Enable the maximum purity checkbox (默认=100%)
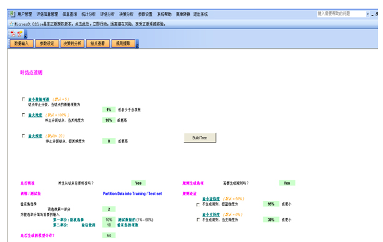The height and width of the screenshot is (242, 383). point(23,115)
